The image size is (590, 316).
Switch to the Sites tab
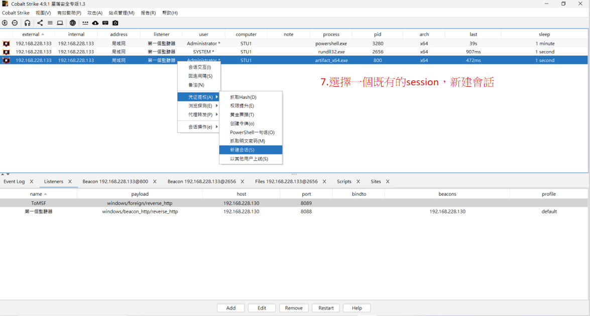(376, 182)
